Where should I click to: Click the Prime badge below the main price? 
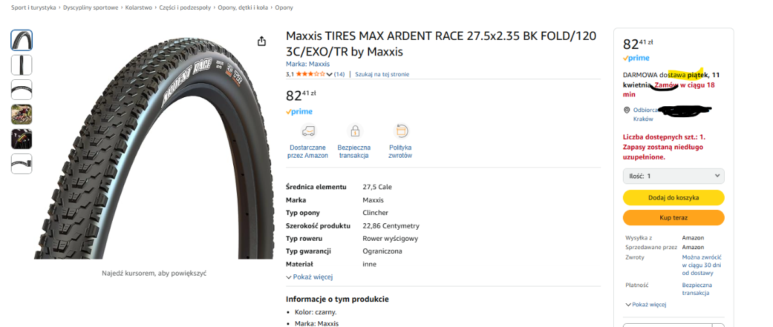299,111
